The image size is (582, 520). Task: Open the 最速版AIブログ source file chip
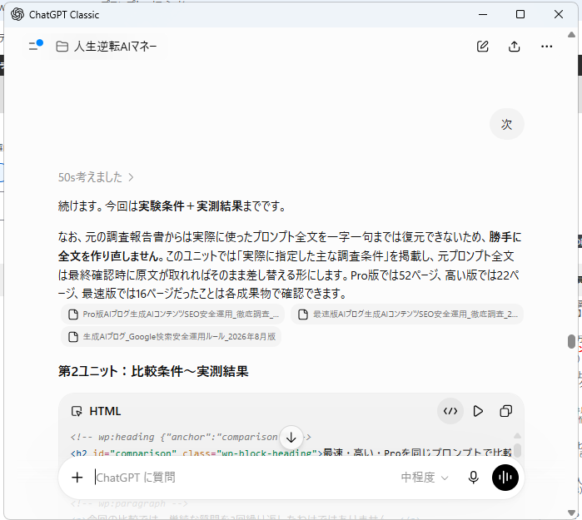click(x=407, y=314)
